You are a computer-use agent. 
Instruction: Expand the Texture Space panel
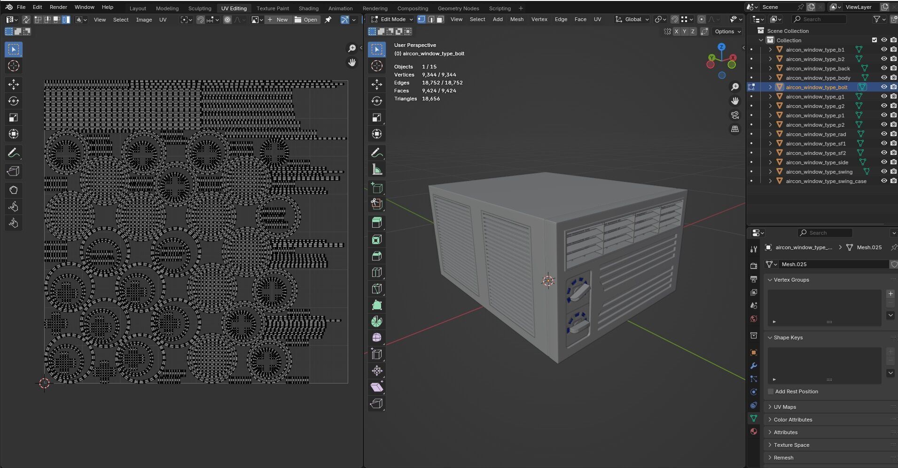pos(791,445)
